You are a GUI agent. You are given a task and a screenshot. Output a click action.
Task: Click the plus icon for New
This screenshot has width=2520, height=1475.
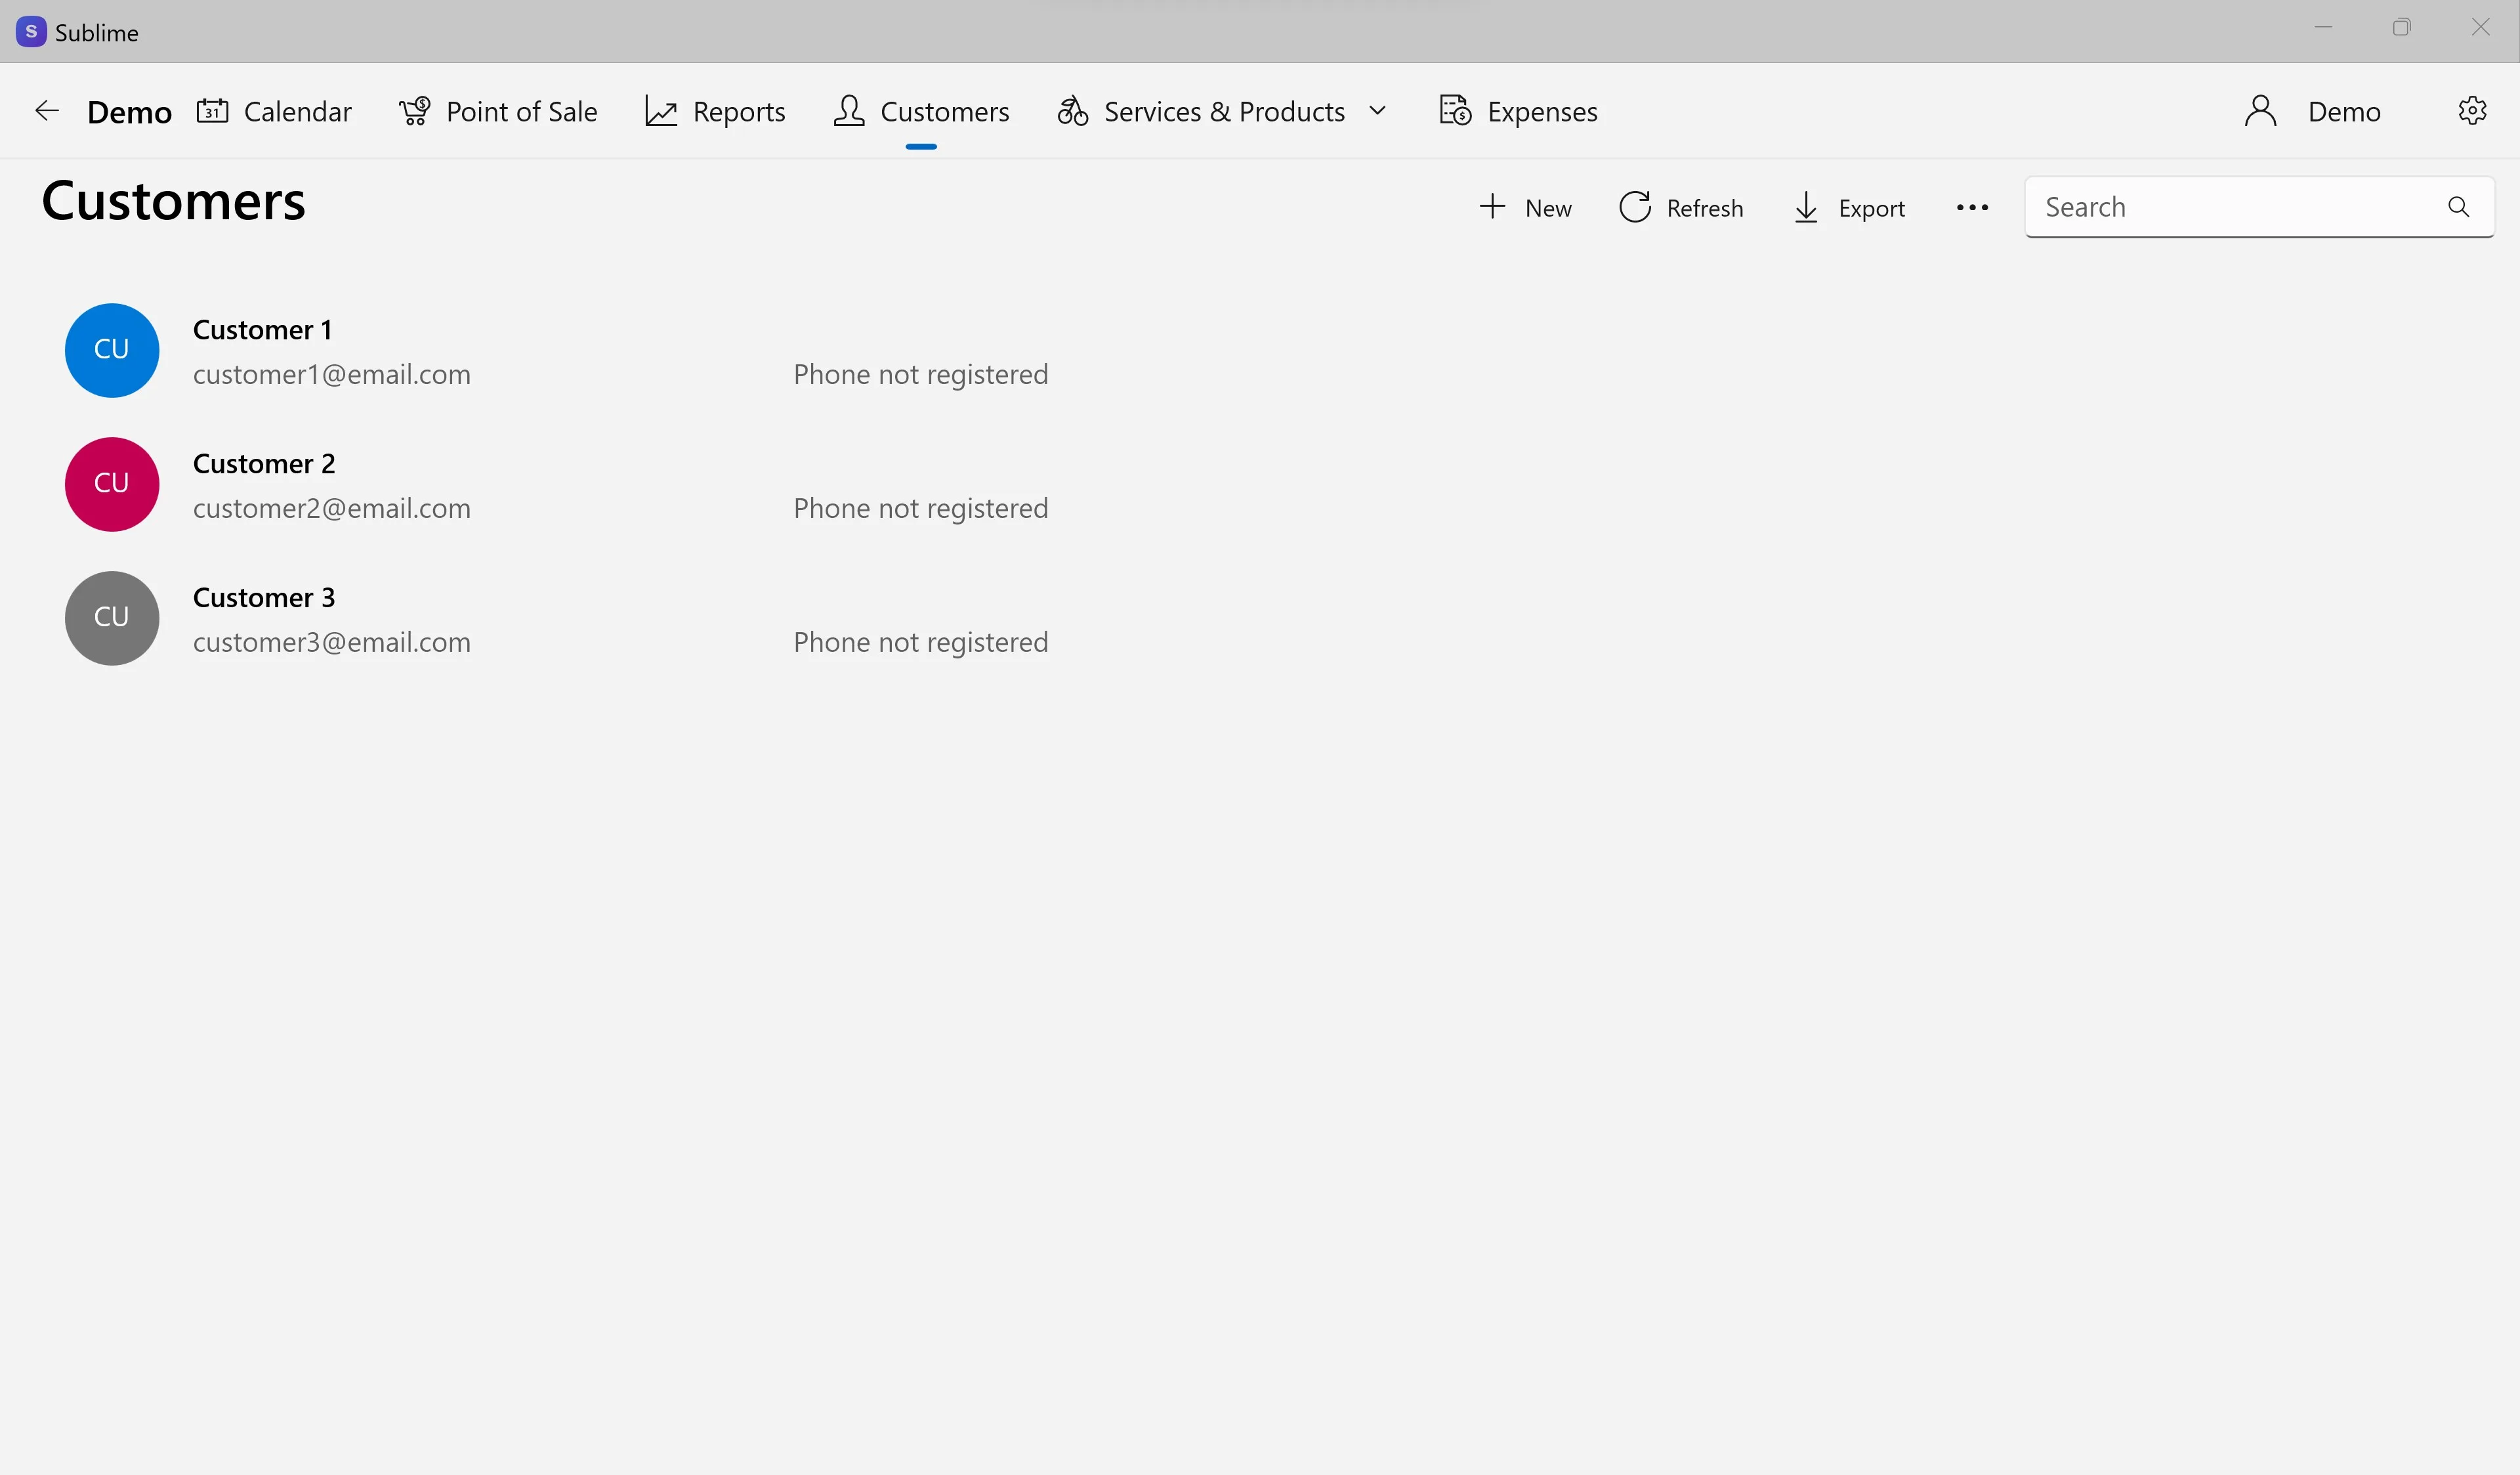pyautogui.click(x=1492, y=206)
